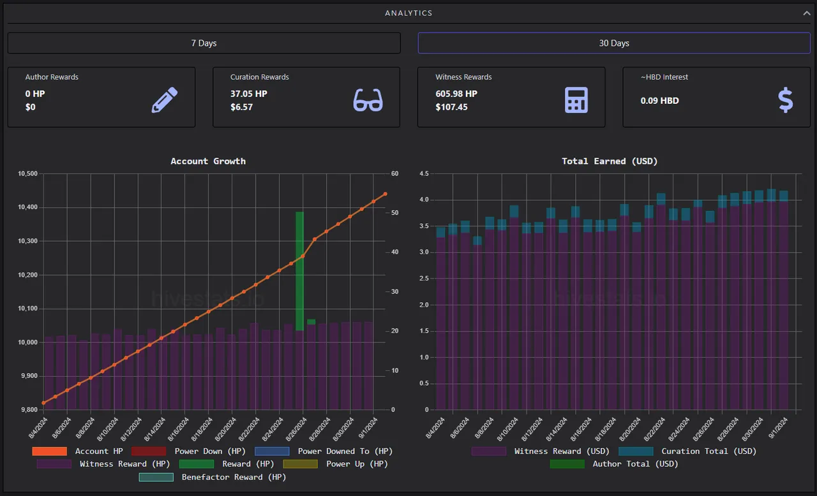Viewport: 817px width, 496px height.
Task: Click the glasses icon in Curation Rewards
Action: click(x=368, y=100)
